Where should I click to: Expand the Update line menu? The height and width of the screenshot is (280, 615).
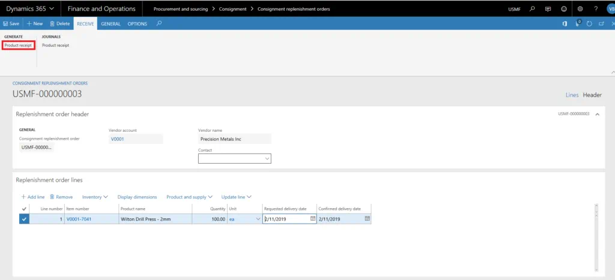click(x=236, y=197)
